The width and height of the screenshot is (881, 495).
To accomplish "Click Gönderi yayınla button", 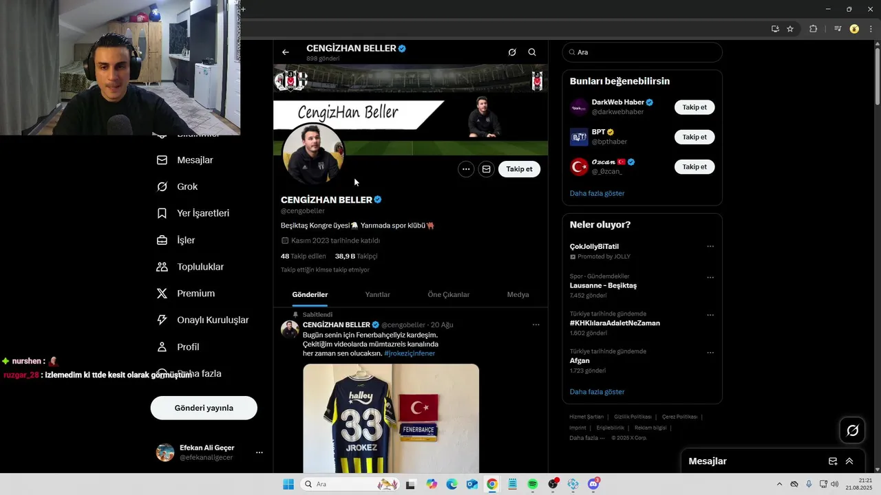I will (x=204, y=408).
